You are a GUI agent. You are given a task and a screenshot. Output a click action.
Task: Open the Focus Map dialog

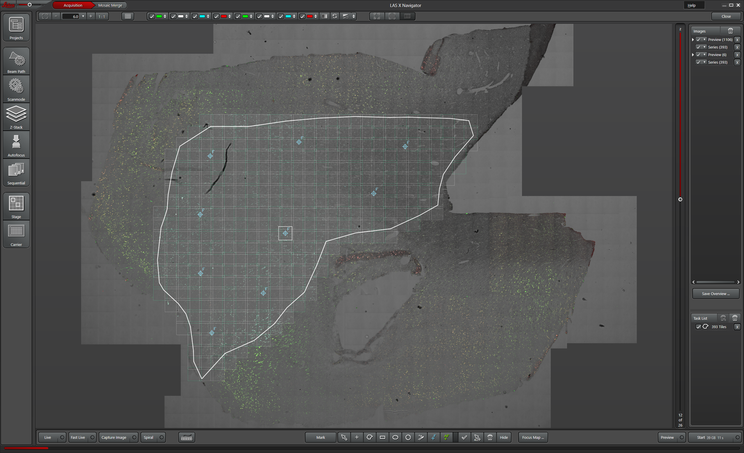[x=533, y=437]
